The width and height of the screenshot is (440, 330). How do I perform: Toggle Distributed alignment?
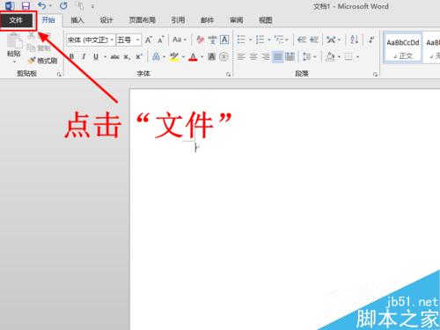(290, 56)
